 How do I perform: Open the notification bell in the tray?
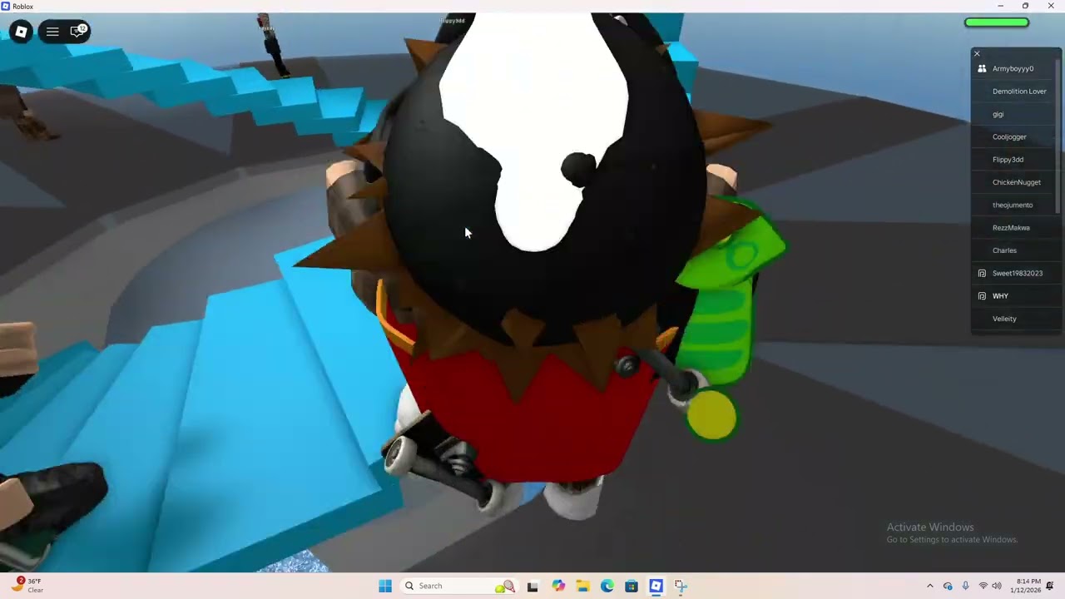1050,586
